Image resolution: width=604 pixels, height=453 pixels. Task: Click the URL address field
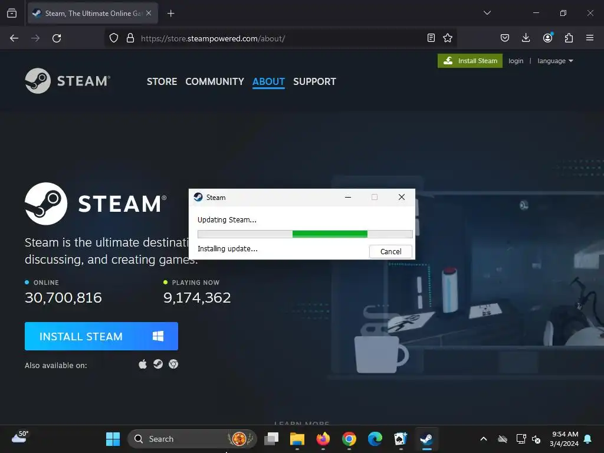click(x=280, y=38)
